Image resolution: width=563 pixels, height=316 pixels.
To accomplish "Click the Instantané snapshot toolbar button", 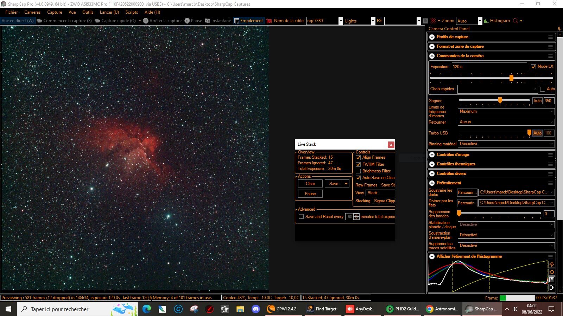I will [218, 21].
